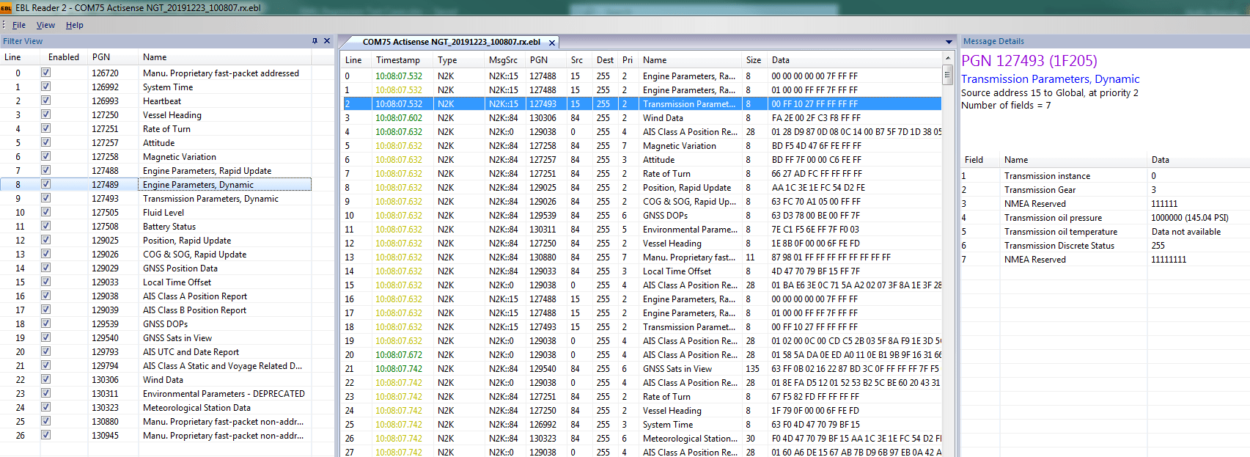Close the Filter View panel
Screen dimensions: 1250x457
pos(327,41)
